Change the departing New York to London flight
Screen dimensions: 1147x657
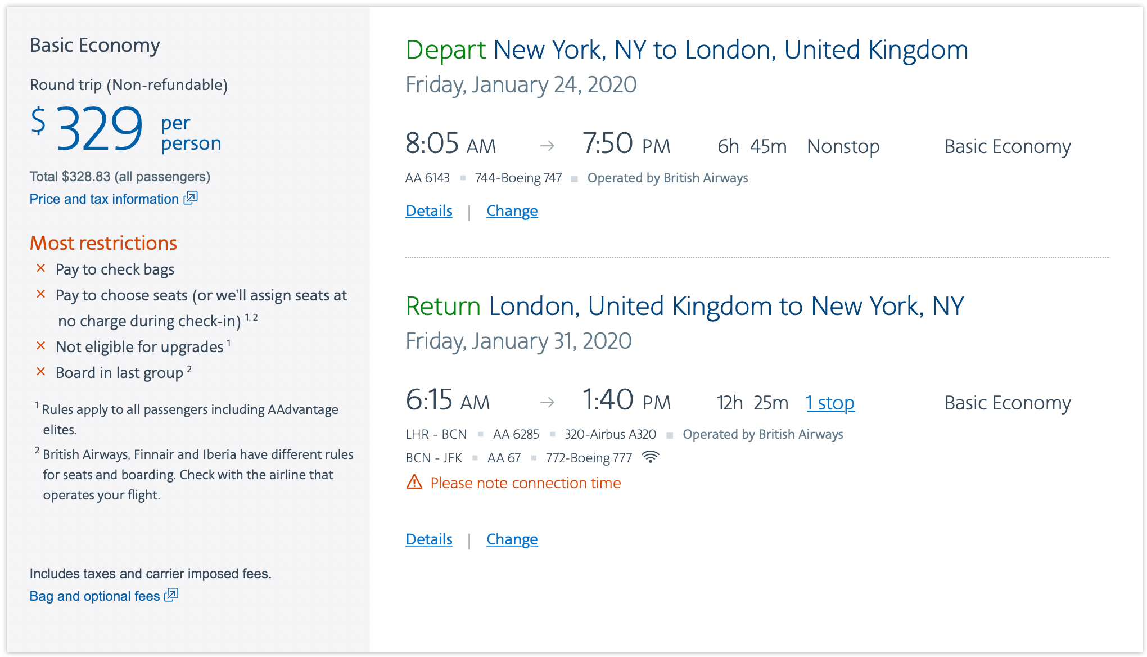pos(512,211)
